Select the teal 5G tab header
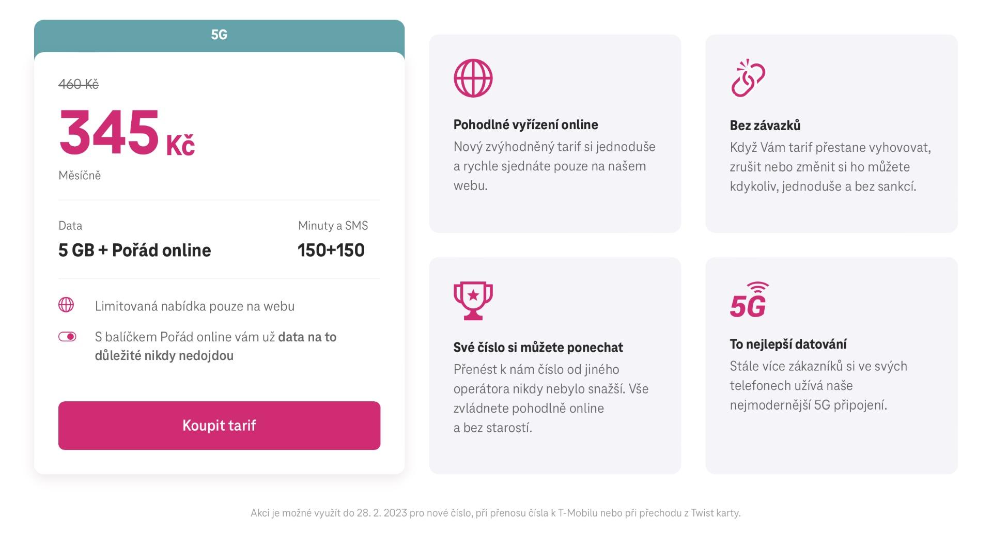Image resolution: width=992 pixels, height=533 pixels. coord(219,35)
